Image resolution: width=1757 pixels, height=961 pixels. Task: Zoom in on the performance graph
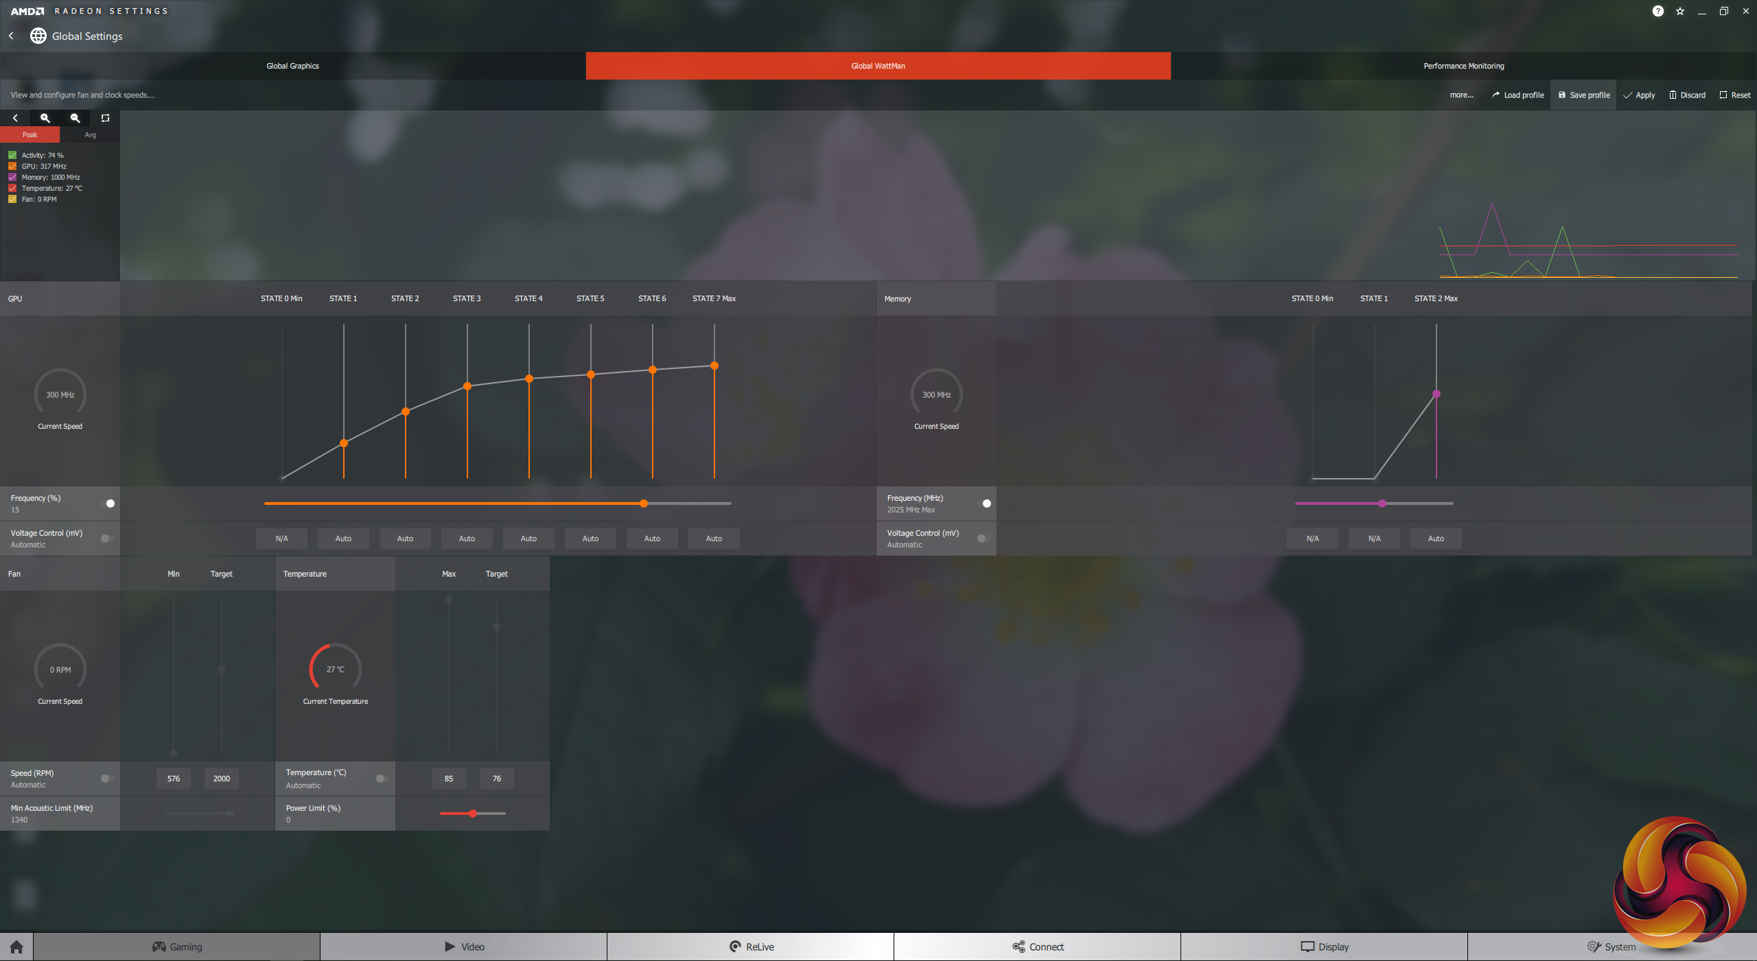click(x=45, y=118)
